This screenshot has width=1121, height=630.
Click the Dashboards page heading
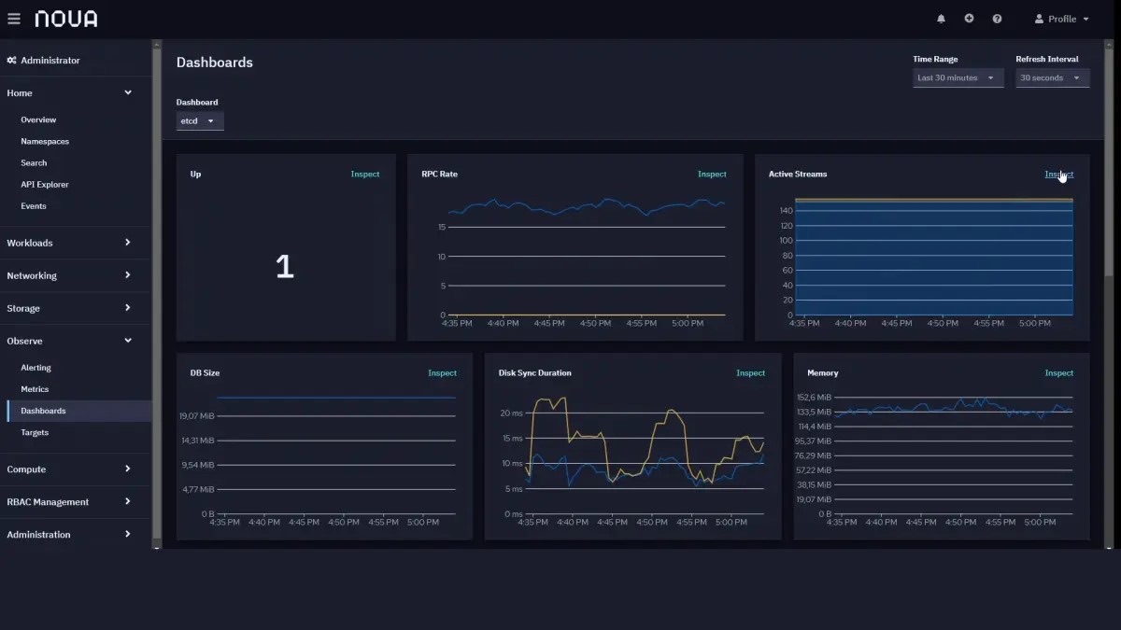(215, 63)
